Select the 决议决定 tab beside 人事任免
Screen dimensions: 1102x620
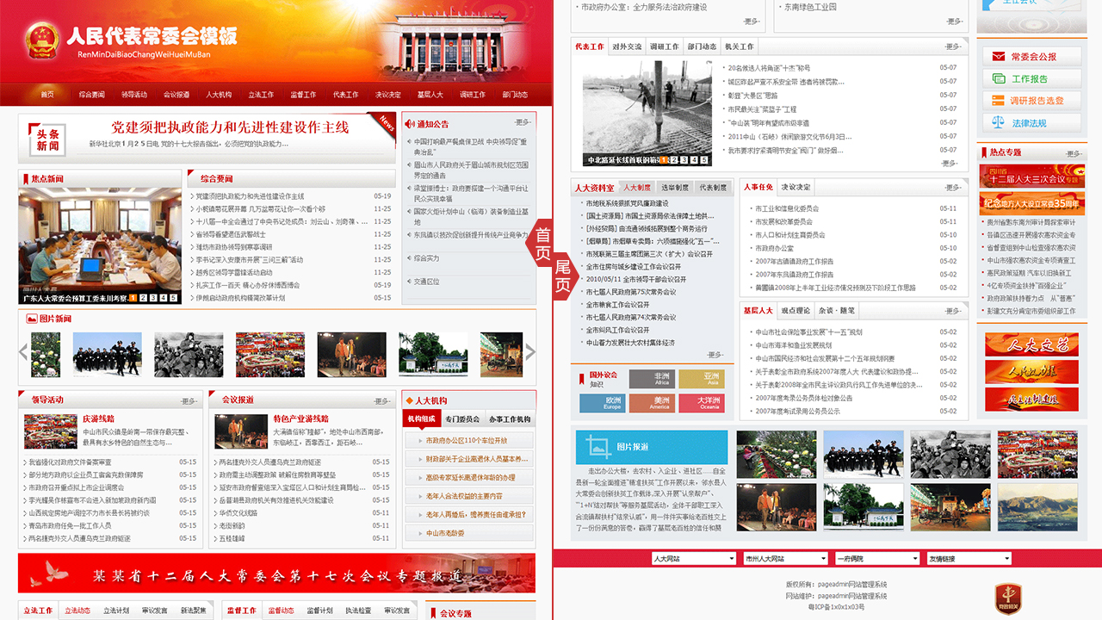tap(796, 187)
